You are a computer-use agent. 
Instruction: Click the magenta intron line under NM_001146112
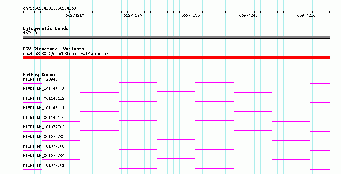pyautogui.click(x=176, y=102)
